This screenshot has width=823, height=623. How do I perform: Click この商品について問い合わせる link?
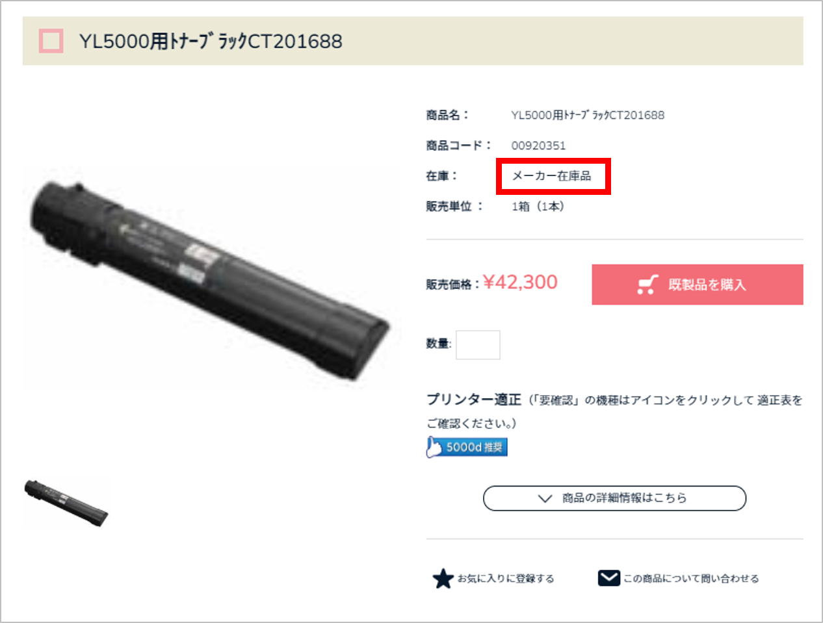[x=691, y=578]
